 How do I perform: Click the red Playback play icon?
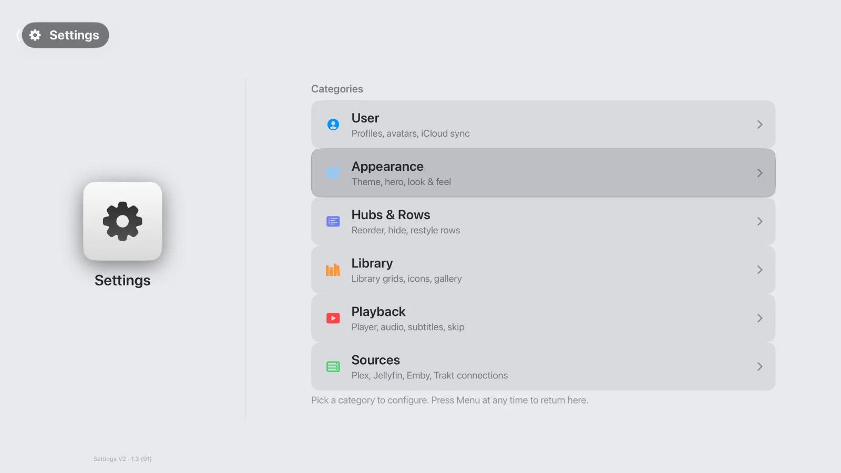point(333,318)
